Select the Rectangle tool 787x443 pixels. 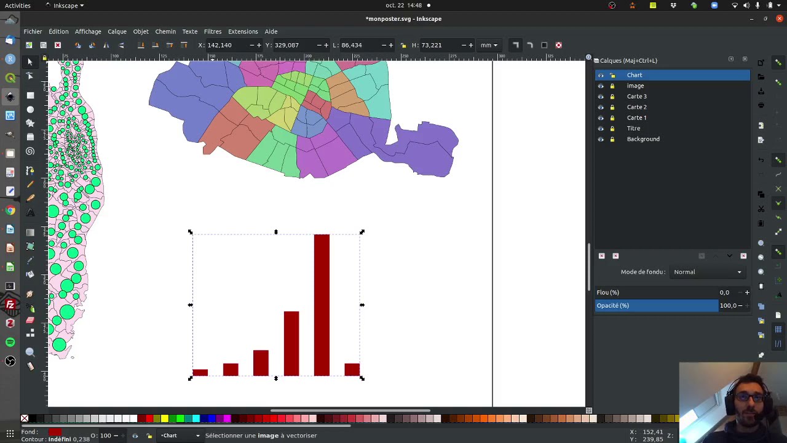point(30,95)
